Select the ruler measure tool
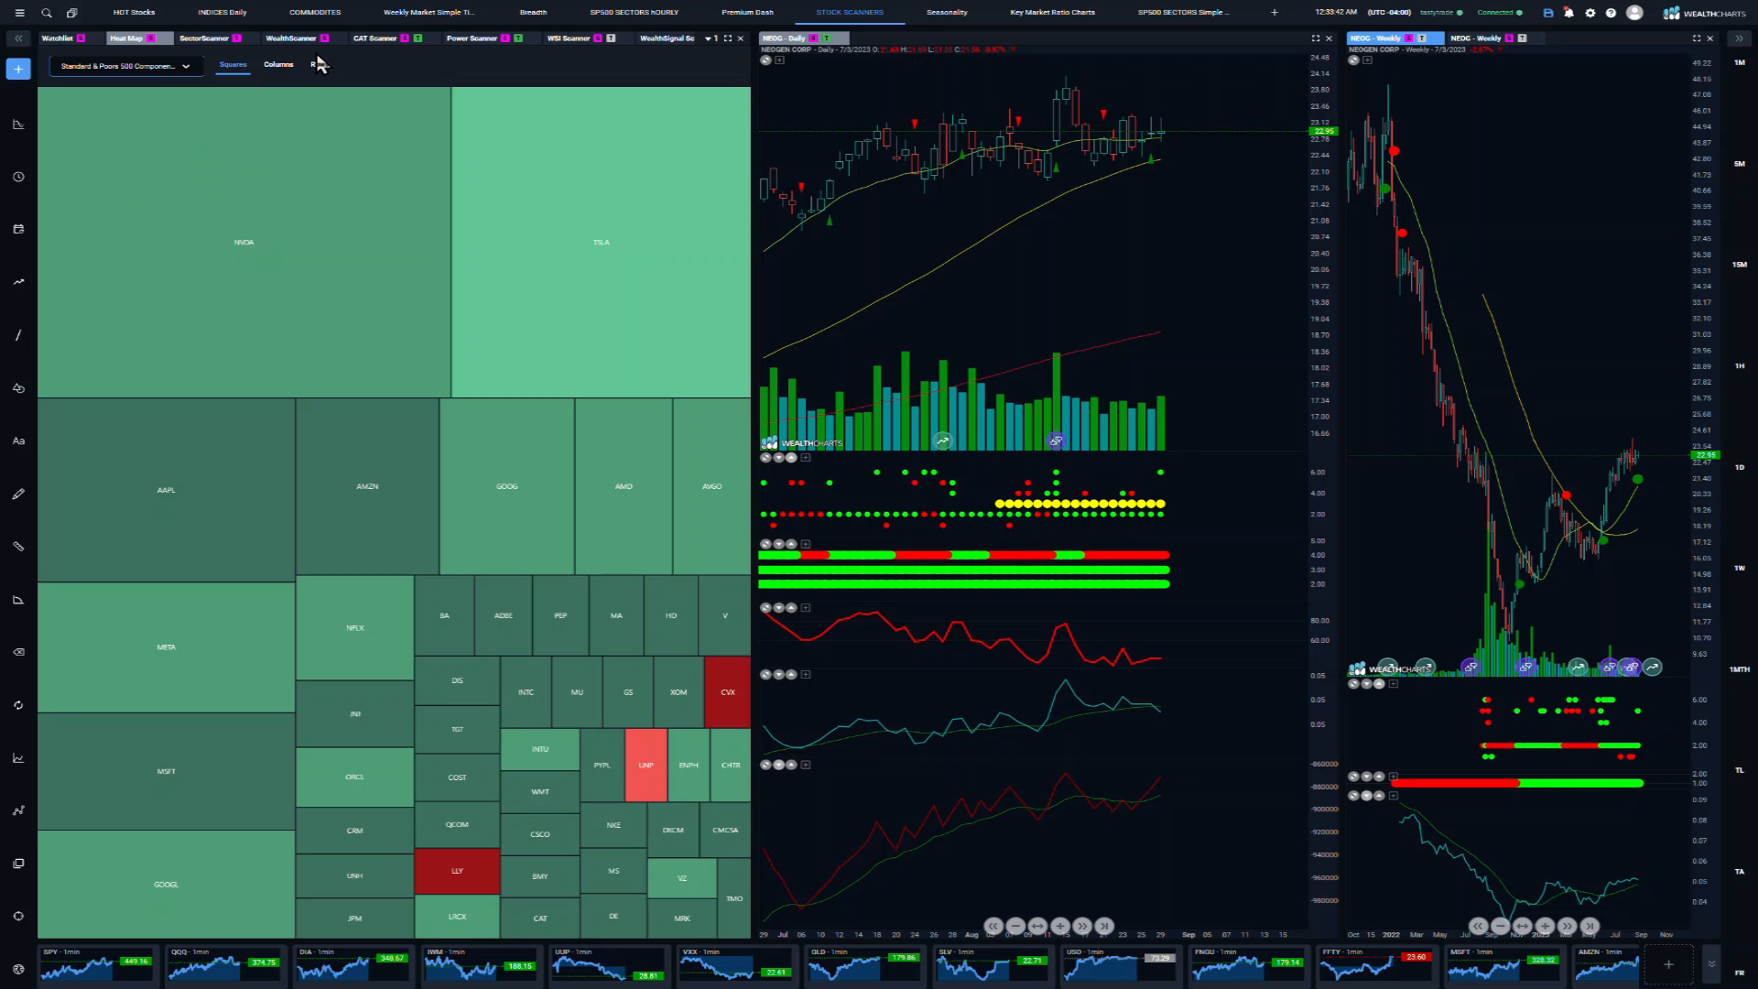This screenshot has height=989, width=1758. coord(18,547)
